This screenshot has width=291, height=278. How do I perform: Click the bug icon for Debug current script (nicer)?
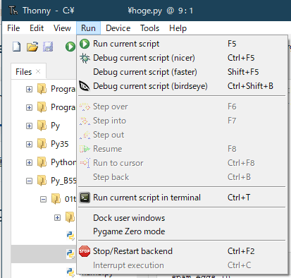(x=85, y=58)
